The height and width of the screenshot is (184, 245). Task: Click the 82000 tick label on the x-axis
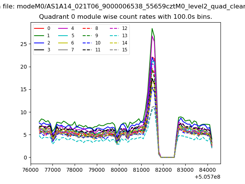[x=163, y=169]
